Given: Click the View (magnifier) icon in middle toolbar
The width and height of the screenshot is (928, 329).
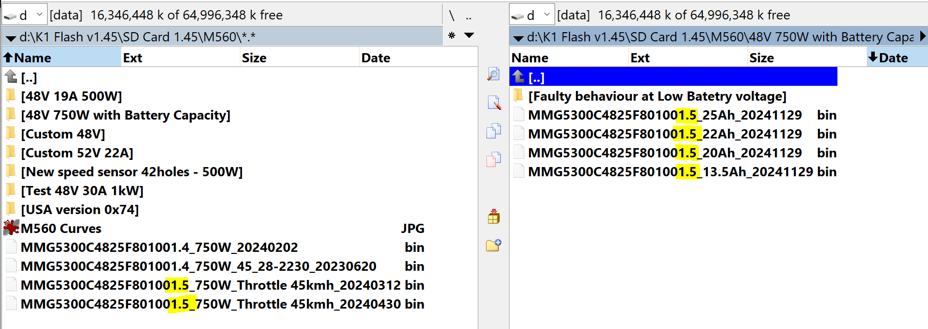Looking at the screenshot, I should coord(493,74).
